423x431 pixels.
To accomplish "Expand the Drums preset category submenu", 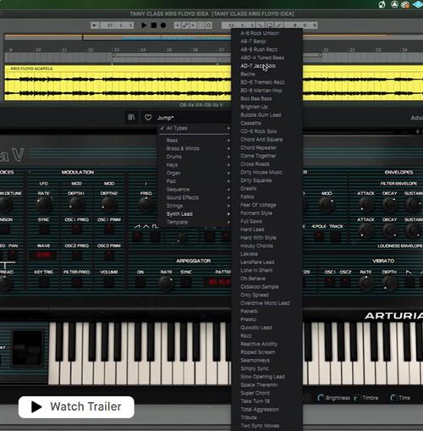I will pos(195,157).
